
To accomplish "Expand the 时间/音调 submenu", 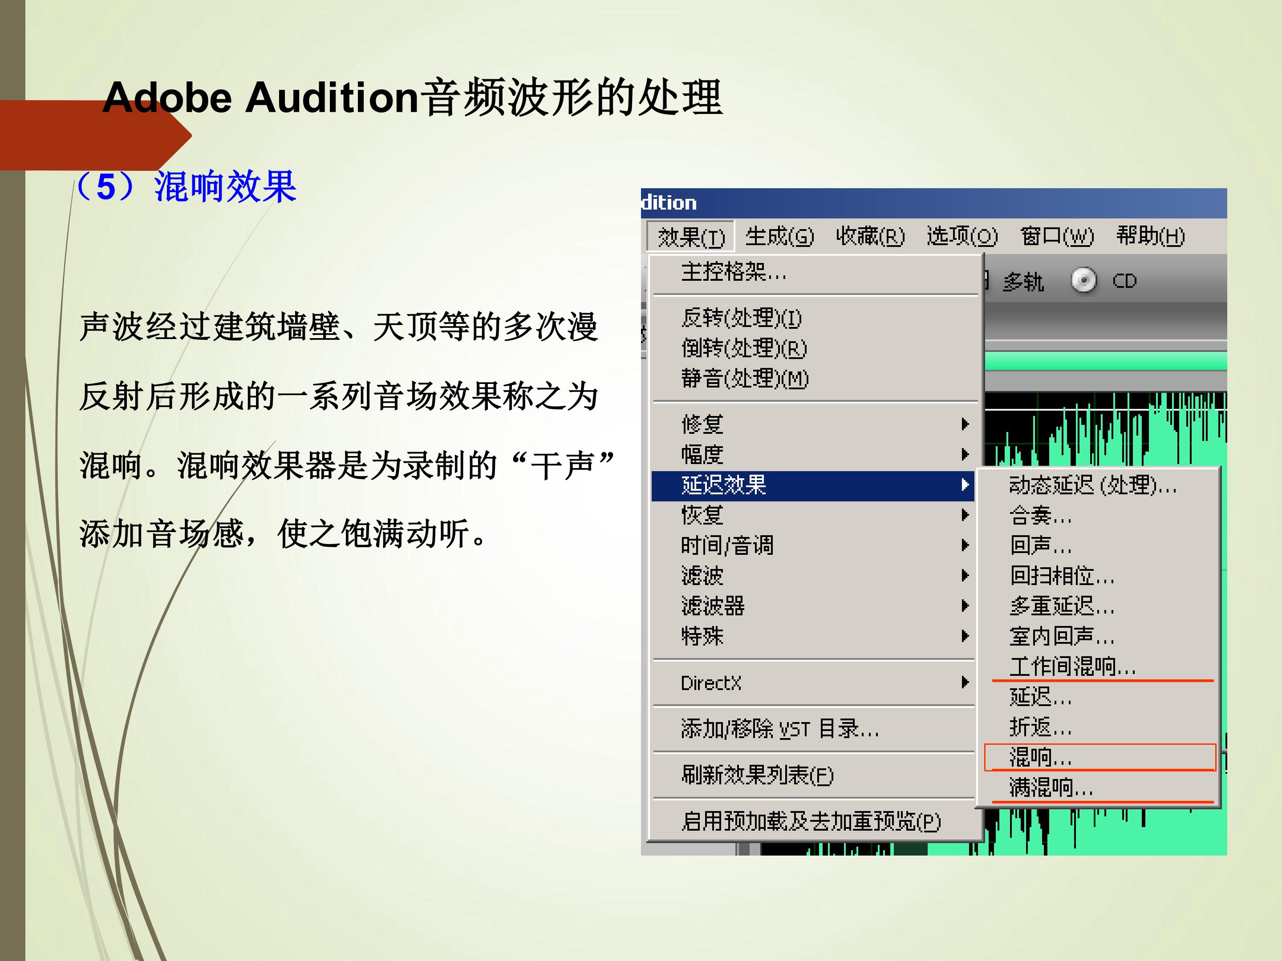I will [812, 545].
